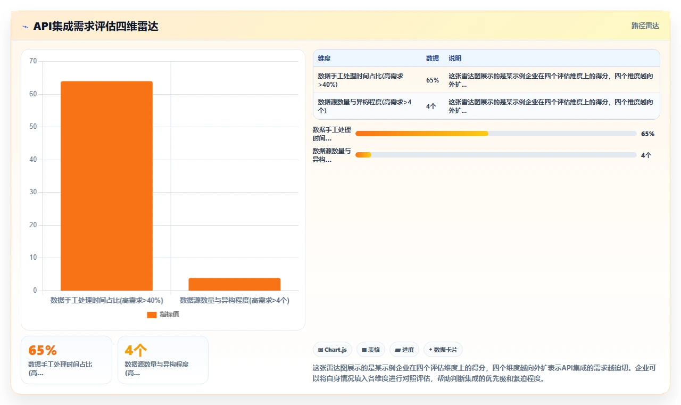Viewport: 681px width, 405px height.
Task: Click the short orange bar for 数据源数量与异构程度
Action: 235,284
